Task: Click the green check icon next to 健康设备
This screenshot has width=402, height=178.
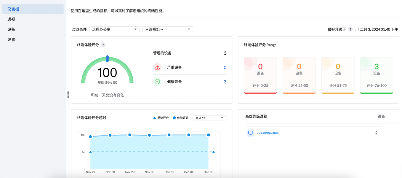Action: tap(157, 82)
